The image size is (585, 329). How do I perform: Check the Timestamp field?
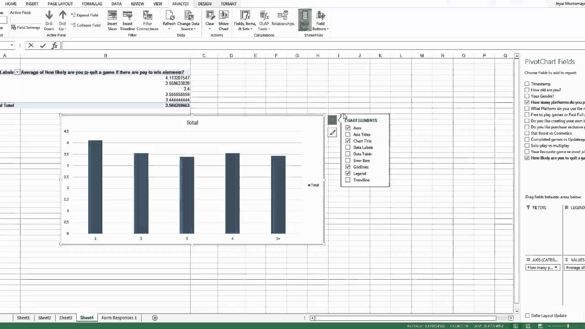pyautogui.click(x=527, y=84)
